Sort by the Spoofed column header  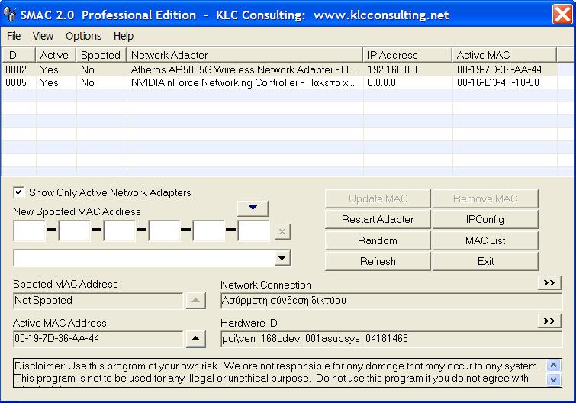pos(101,55)
